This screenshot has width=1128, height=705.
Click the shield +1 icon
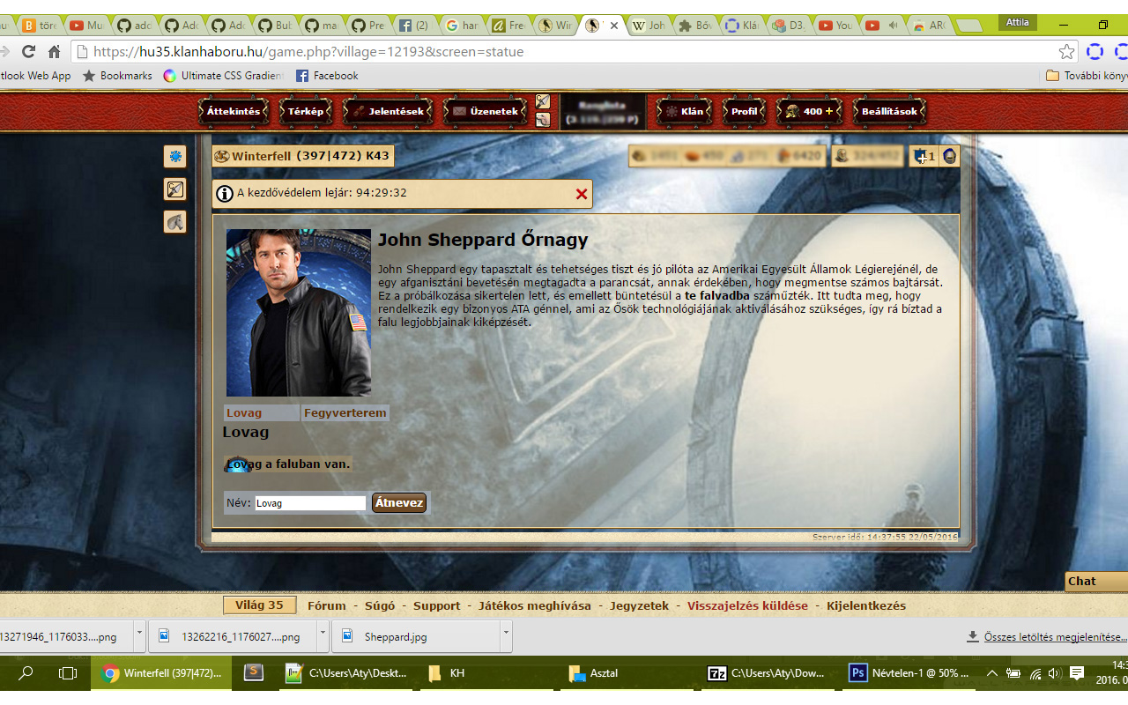pos(924,156)
